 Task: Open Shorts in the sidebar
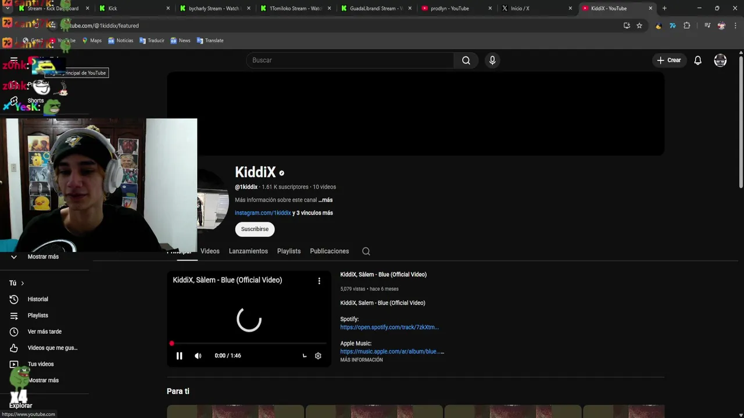point(35,101)
